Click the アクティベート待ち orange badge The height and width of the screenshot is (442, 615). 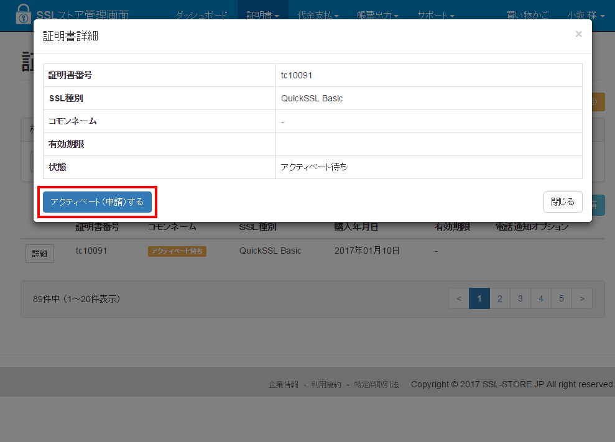point(177,251)
